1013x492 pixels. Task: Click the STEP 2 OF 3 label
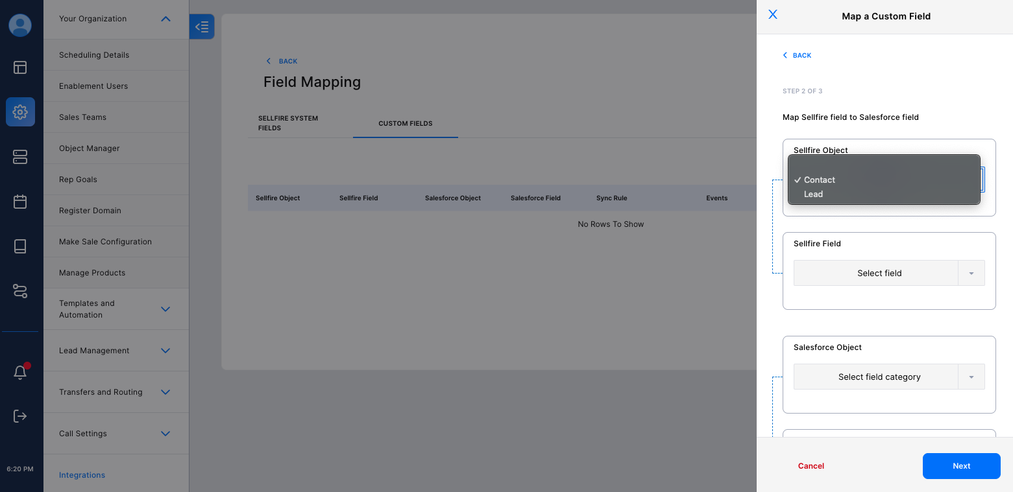[802, 91]
